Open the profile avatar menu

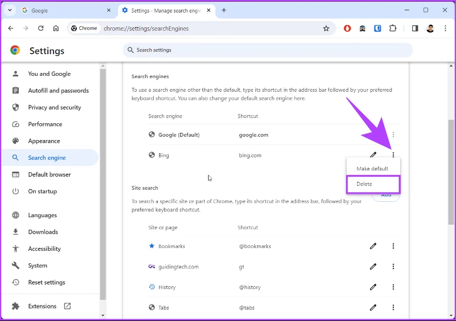click(430, 29)
